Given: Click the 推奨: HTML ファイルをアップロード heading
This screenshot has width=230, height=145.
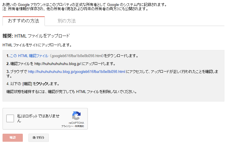Looking at the screenshot, I should [36, 36].
